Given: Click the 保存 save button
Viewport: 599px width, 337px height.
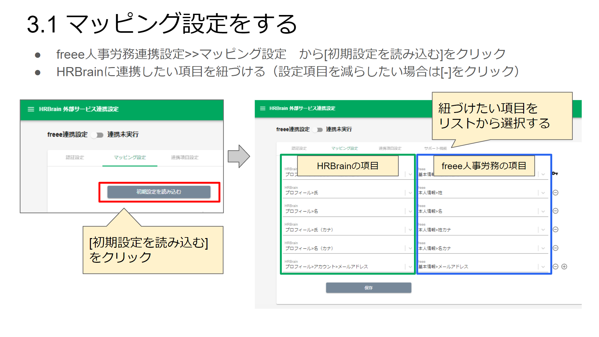Looking at the screenshot, I should click(x=368, y=288).
